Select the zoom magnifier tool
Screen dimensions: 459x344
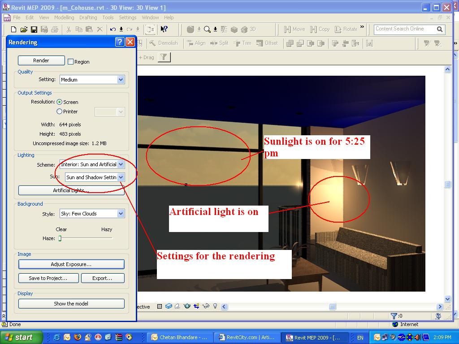(x=207, y=30)
